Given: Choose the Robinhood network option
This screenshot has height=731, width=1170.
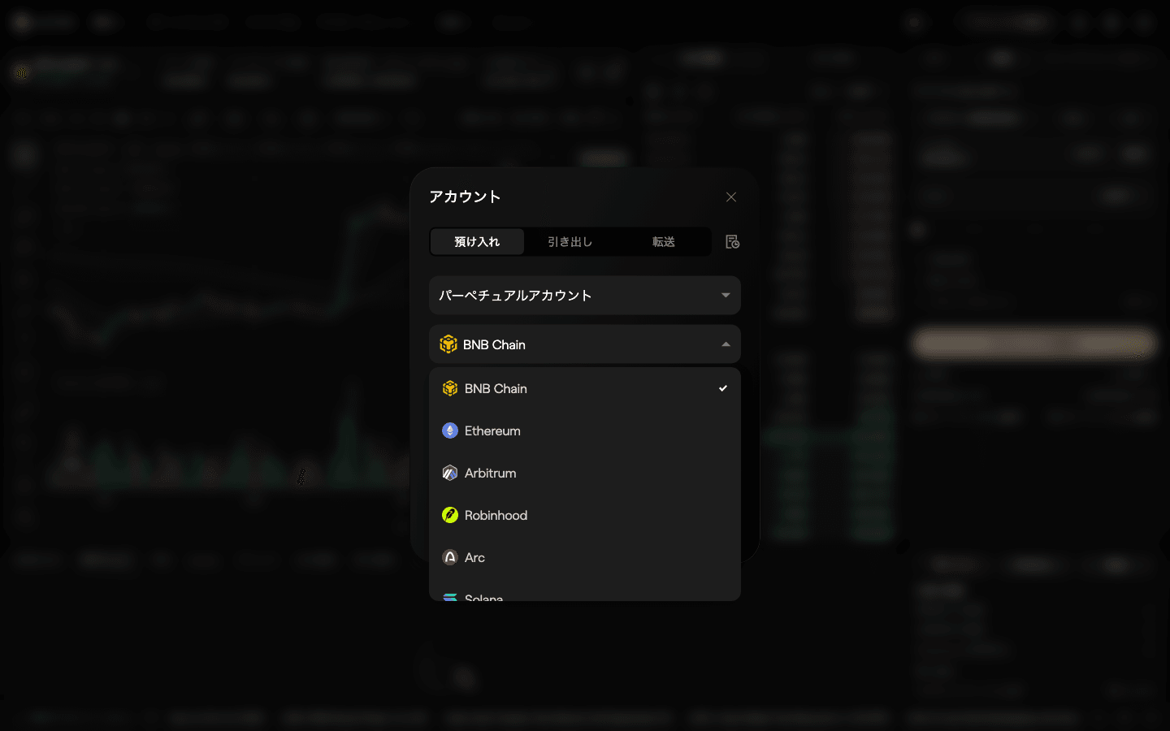Looking at the screenshot, I should 585,515.
